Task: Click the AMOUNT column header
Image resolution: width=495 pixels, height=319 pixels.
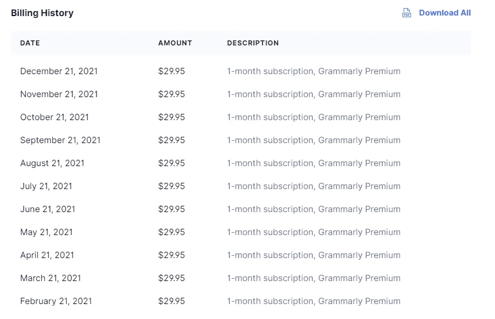Action: (175, 43)
